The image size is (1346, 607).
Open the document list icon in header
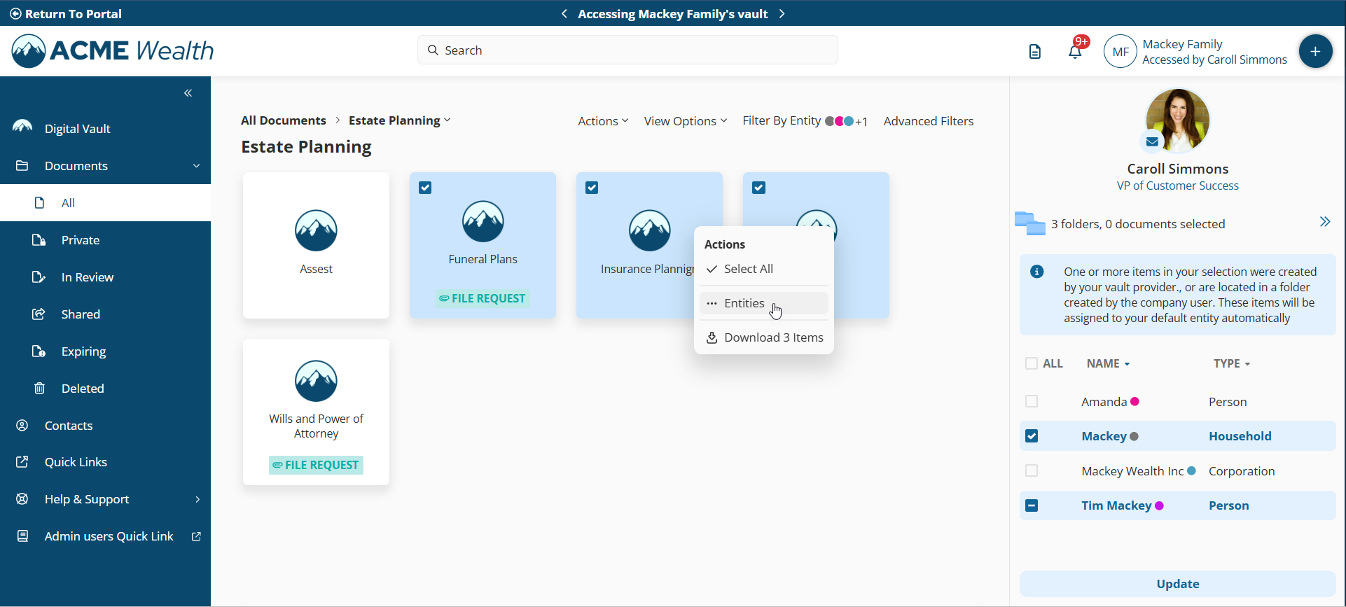tap(1034, 51)
